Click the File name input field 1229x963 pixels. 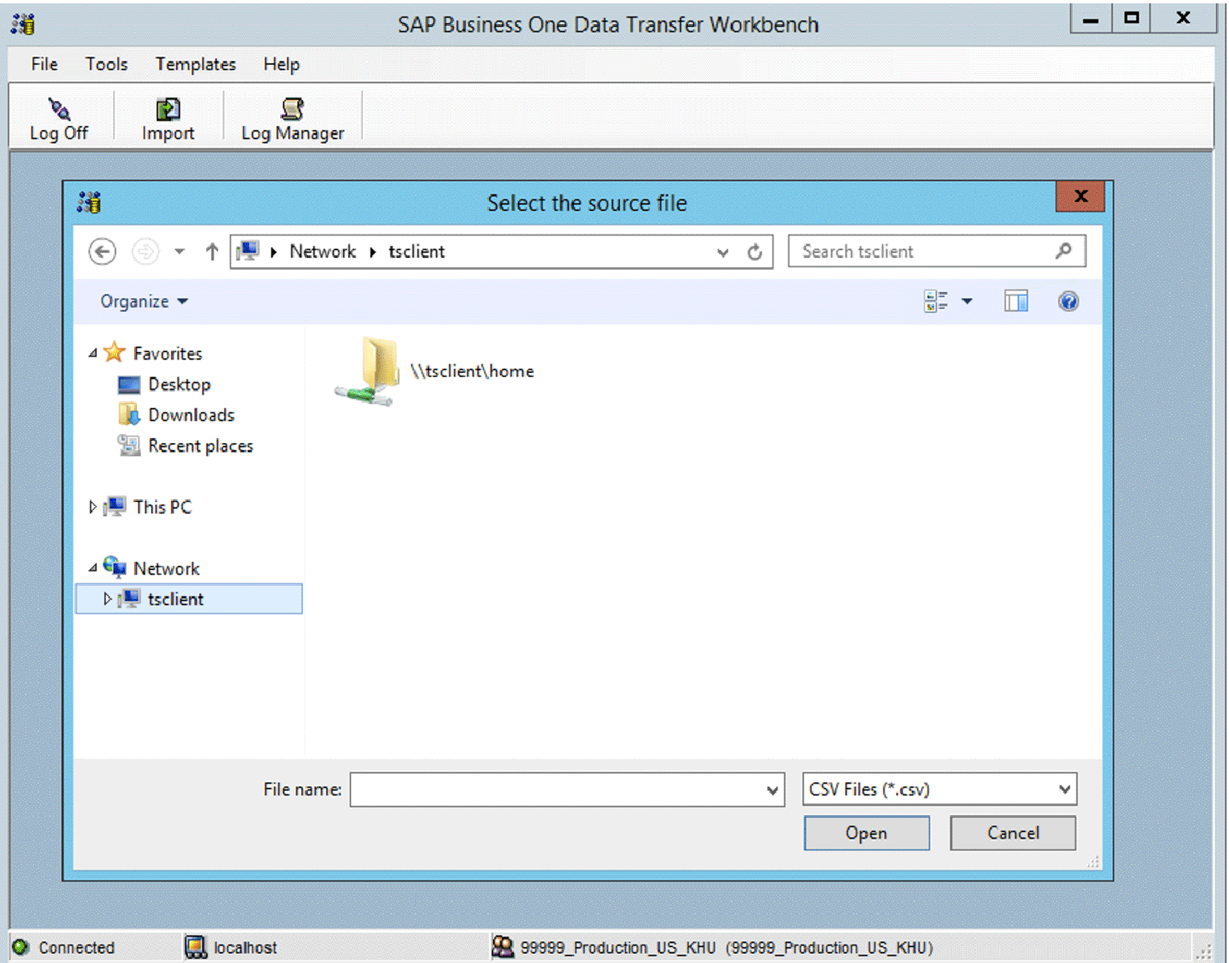pos(557,789)
